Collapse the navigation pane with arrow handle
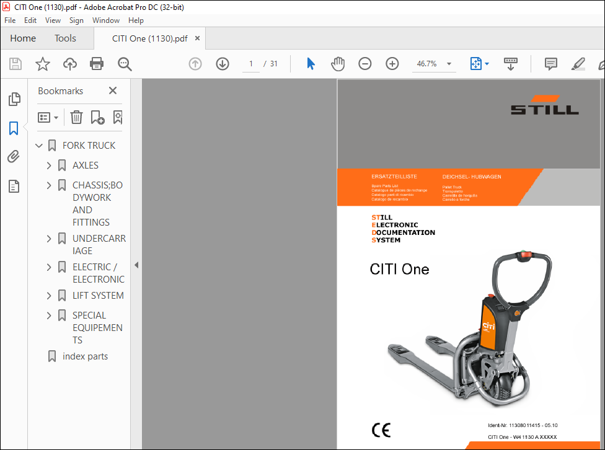 click(x=136, y=265)
